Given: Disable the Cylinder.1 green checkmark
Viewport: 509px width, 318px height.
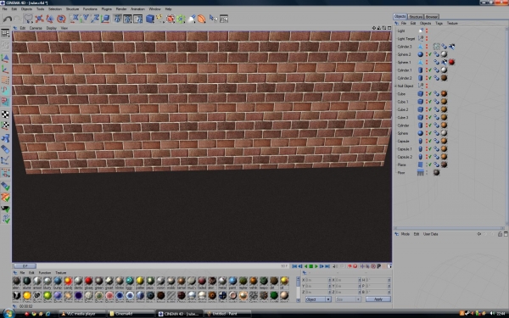Looking at the screenshot, I should [430, 70].
